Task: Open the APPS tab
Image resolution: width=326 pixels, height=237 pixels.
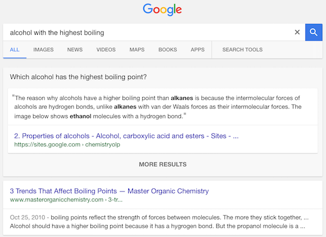Action: click(198, 49)
